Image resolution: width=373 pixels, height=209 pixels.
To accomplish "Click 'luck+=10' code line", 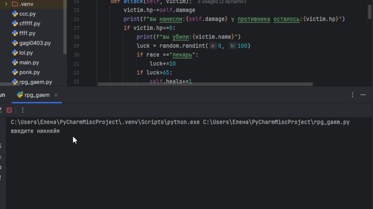I will [x=163, y=64].
